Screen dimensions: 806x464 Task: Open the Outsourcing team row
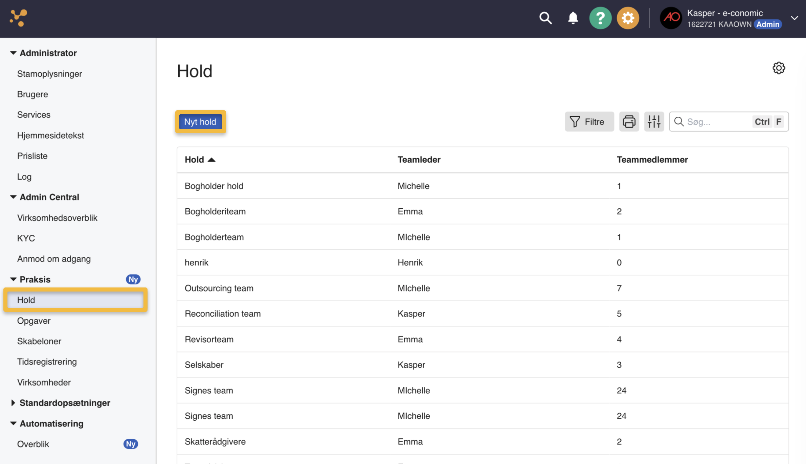[x=483, y=288]
